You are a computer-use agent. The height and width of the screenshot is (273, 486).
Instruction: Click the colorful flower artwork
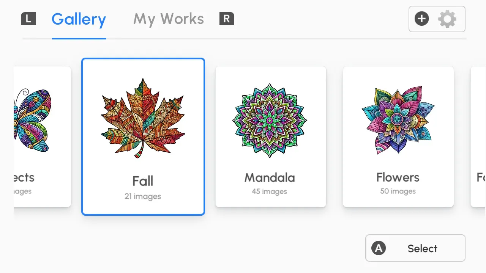pos(398,120)
